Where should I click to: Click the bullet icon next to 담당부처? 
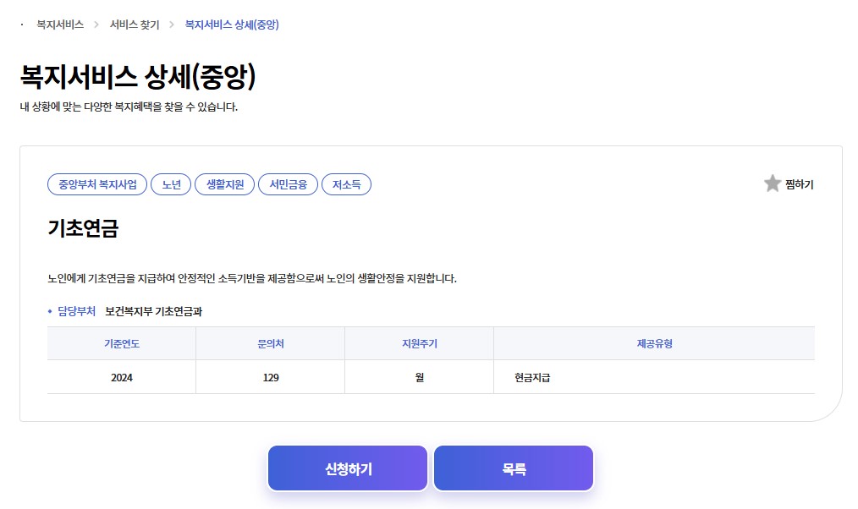[51, 310]
